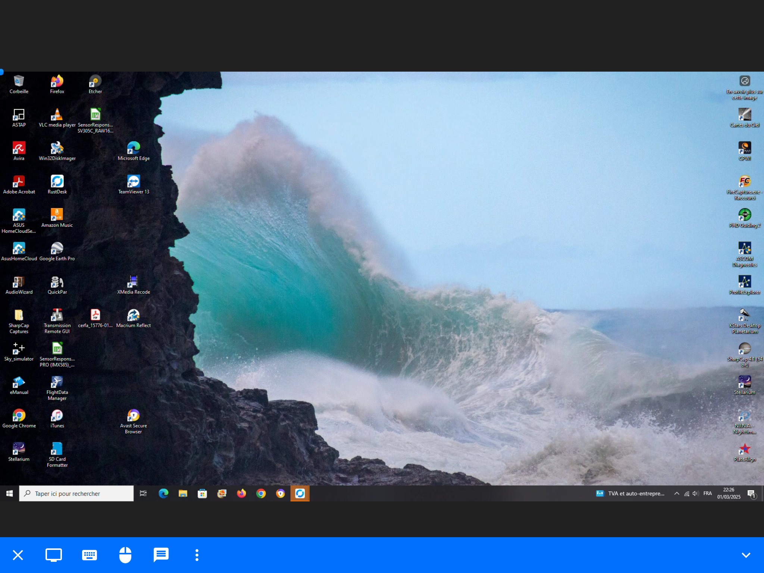This screenshot has height=573, width=764.
Task: Open the Task View button on taskbar
Action: (143, 494)
